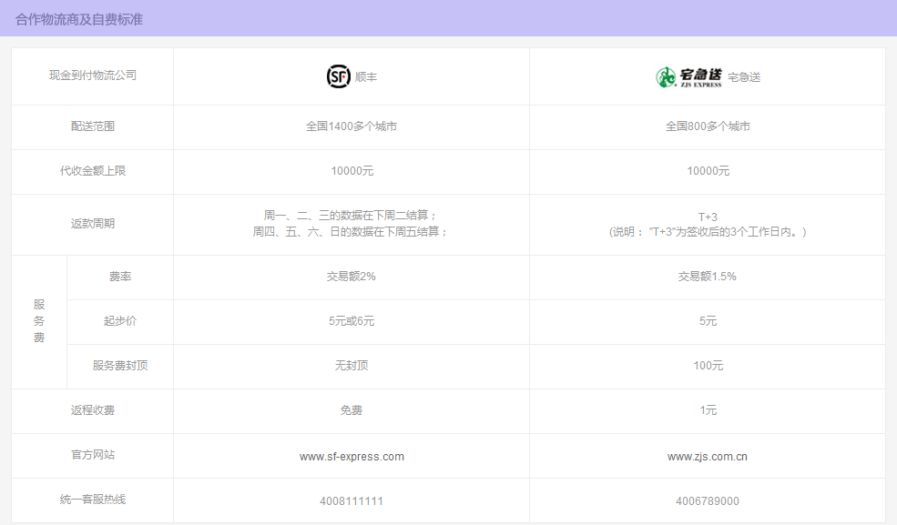
Task: Select the 下周二结算 settlement line
Action: pyautogui.click(x=350, y=216)
